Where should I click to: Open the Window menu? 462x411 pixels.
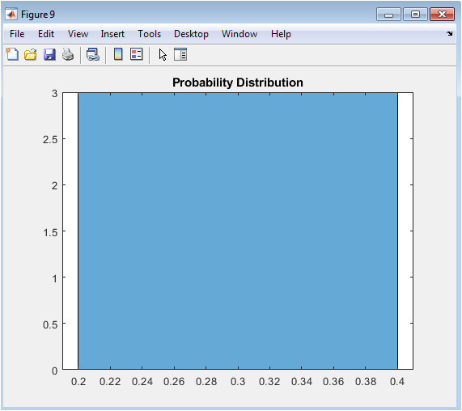point(239,34)
